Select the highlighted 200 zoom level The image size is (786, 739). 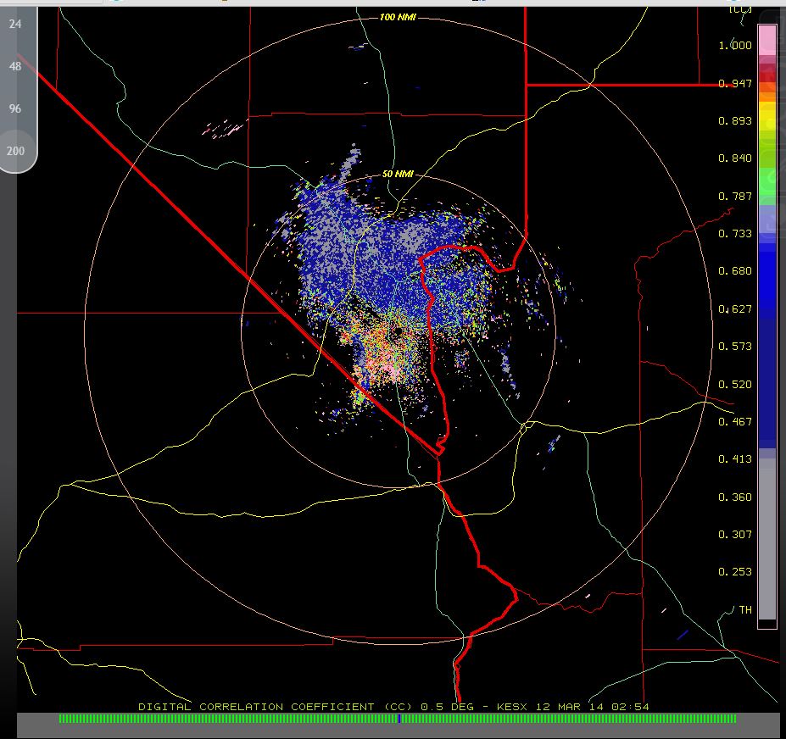click(x=15, y=151)
